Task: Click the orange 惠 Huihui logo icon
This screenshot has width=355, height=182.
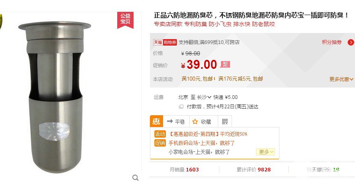Action: (156, 121)
